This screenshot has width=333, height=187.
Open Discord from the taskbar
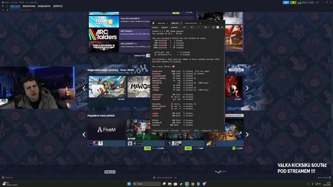pyautogui.click(x=204, y=184)
